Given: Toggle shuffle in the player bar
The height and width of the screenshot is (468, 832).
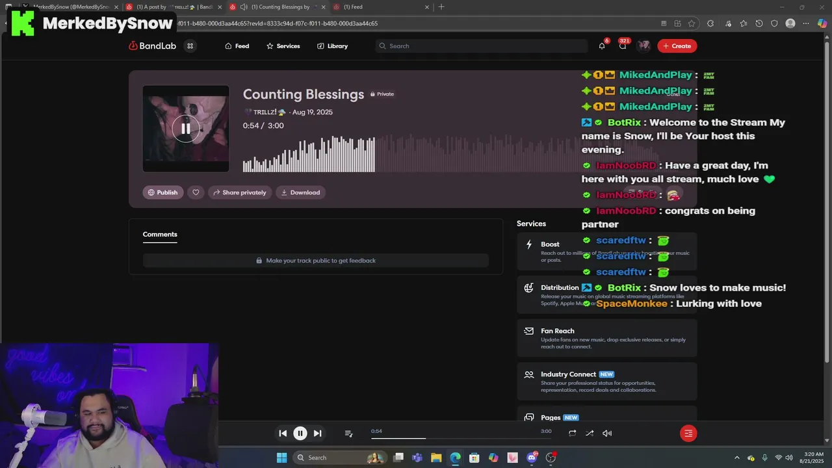Looking at the screenshot, I should click(590, 434).
